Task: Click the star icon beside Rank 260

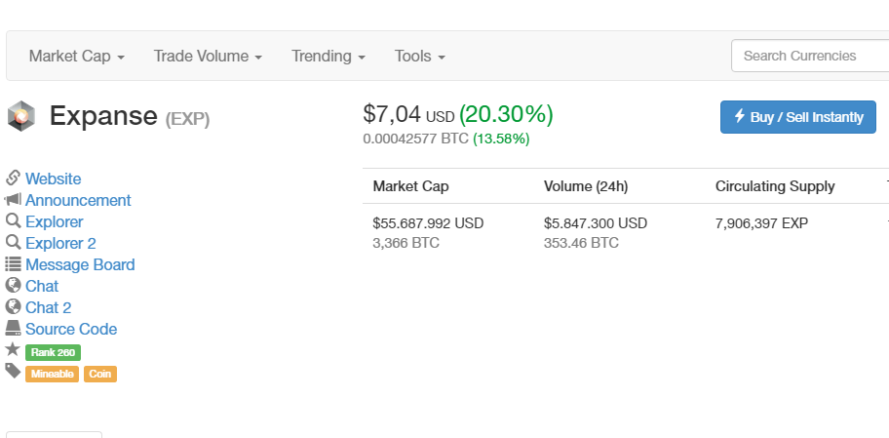Action: click(13, 349)
